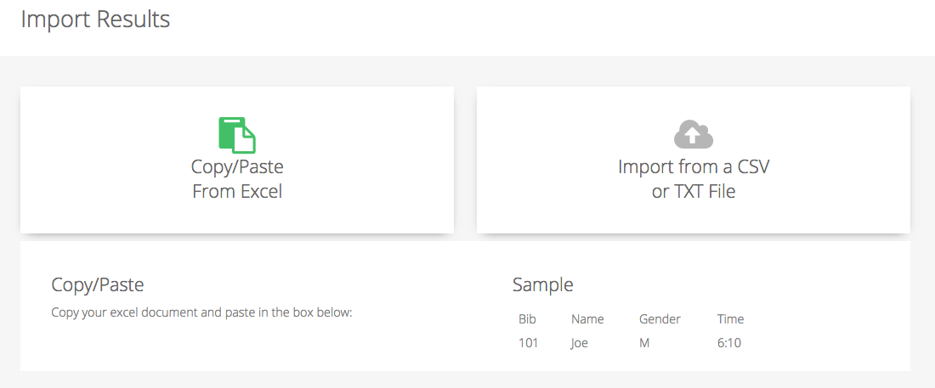
Task: Click the 'From Excel' label text
Action: point(237,192)
